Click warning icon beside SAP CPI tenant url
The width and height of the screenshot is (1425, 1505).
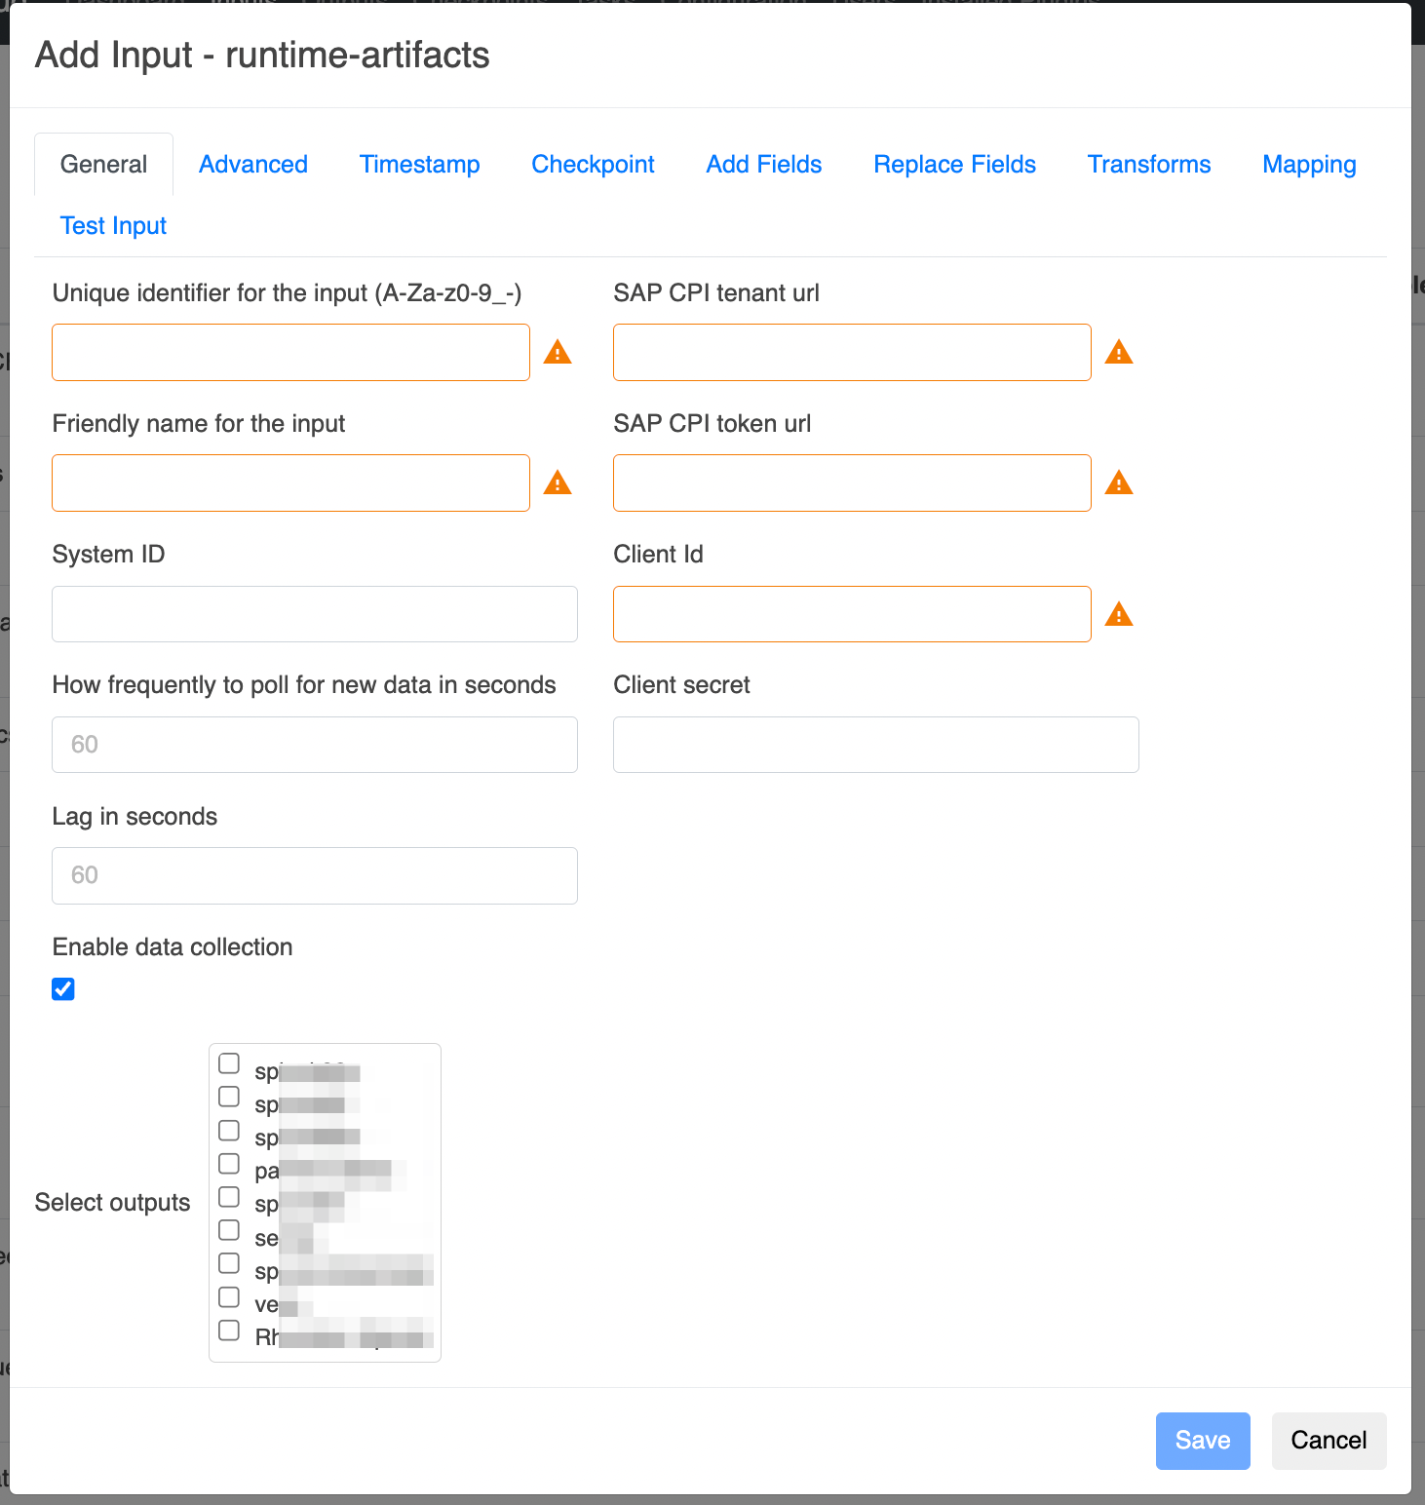[1119, 353]
